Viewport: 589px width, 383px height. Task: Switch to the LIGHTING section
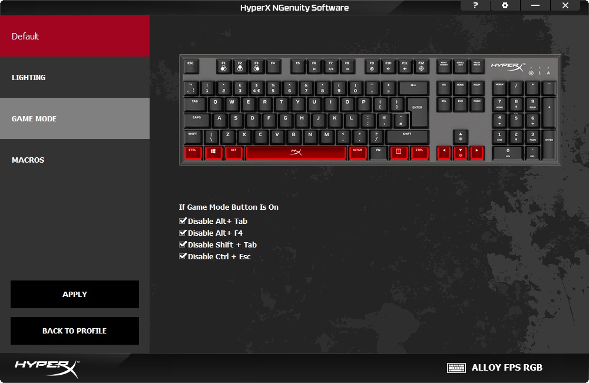[75, 77]
